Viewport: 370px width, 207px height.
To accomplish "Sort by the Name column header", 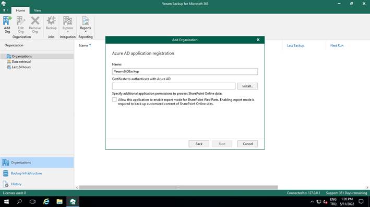I will click(83, 45).
